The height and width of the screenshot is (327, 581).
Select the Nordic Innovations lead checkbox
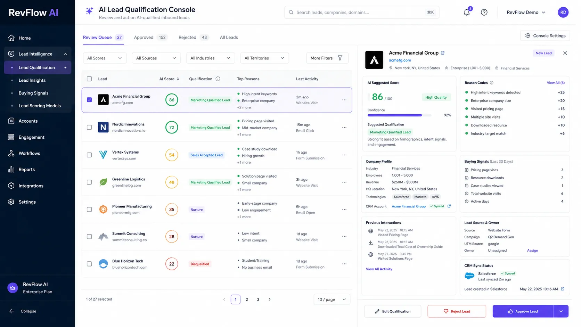(x=89, y=127)
